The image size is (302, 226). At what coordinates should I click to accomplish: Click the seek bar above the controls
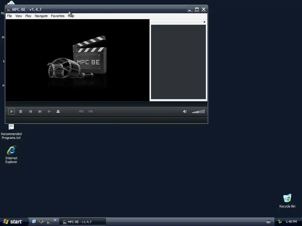[106, 104]
